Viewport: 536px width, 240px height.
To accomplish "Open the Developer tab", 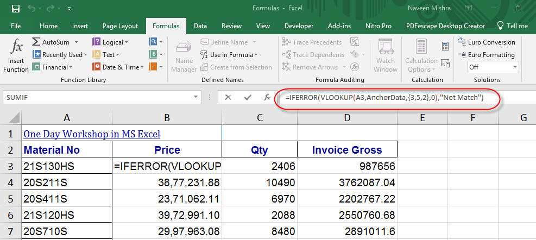I will click(299, 26).
